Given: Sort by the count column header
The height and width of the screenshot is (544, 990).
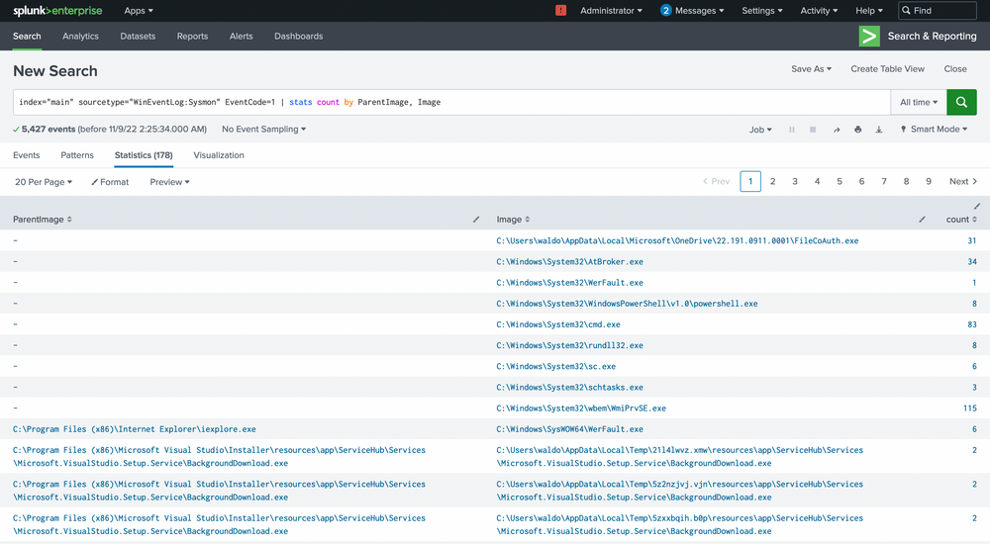Looking at the screenshot, I should click(x=956, y=220).
